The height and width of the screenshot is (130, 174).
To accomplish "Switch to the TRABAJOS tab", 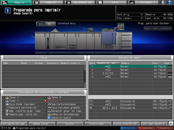I will [48, 3].
